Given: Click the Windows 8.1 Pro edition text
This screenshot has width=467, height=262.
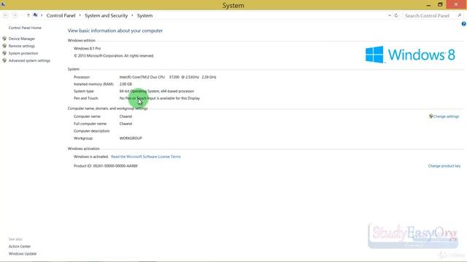Looking at the screenshot, I should [88, 49].
